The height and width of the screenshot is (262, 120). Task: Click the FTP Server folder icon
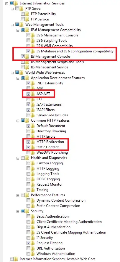pos(22,9)
